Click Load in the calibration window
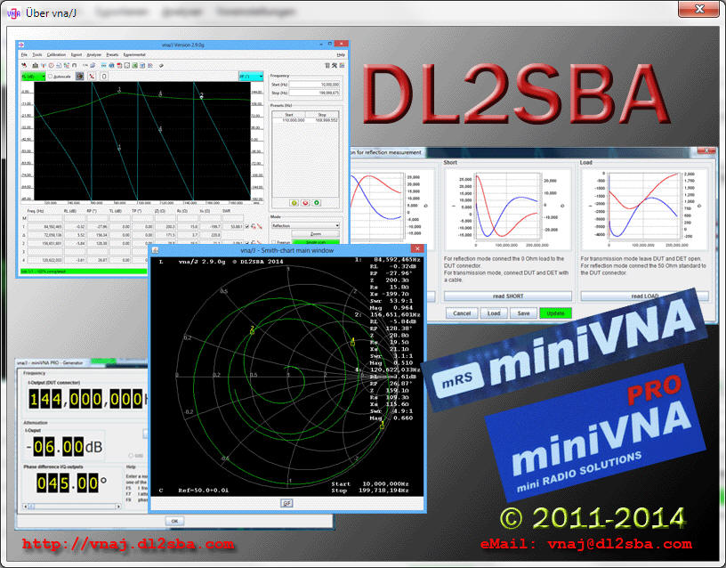Viewport: 726px width, 568px height. pos(494,313)
